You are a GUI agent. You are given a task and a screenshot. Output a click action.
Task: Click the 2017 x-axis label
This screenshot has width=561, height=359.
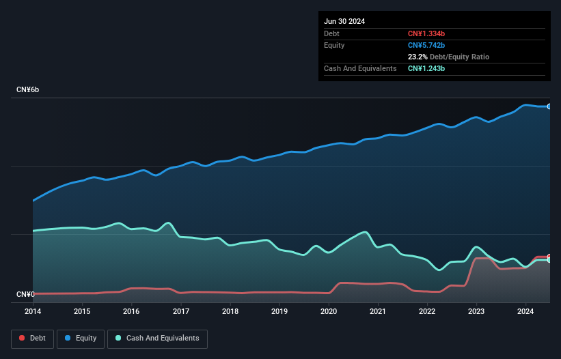(x=181, y=311)
